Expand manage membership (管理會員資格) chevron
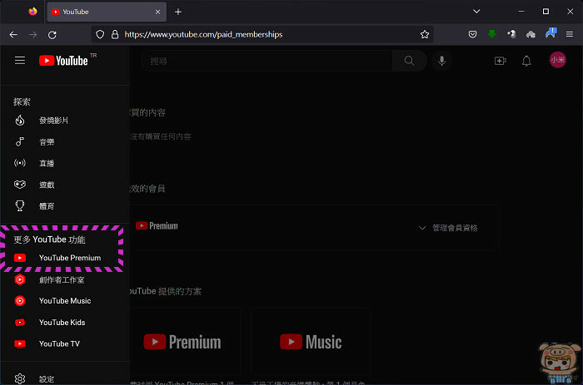This screenshot has width=583, height=385. point(422,228)
